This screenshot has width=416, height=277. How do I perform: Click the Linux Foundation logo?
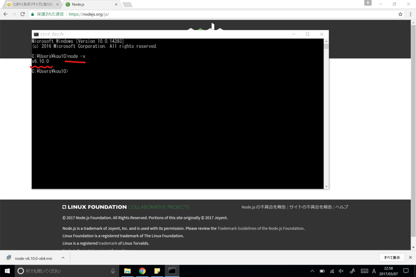click(94, 207)
